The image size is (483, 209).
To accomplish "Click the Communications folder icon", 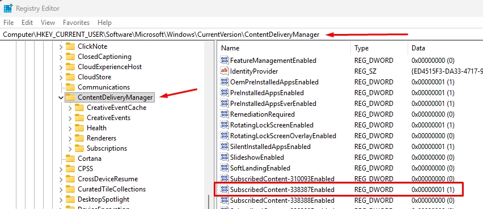I will point(70,87).
